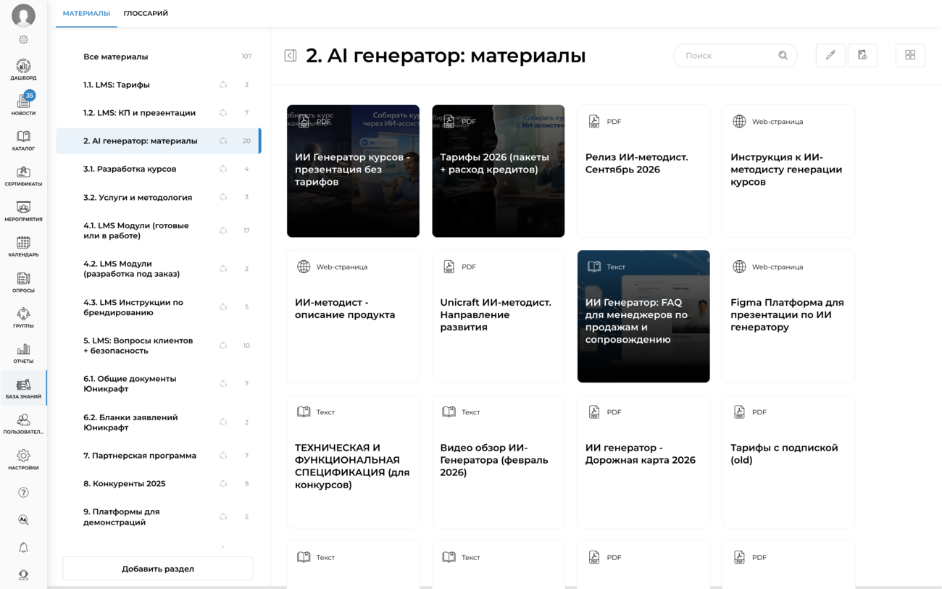Viewport: 942px width, 589px height.
Task: Open section 8. Конкуренты 2025
Action: click(x=158, y=484)
